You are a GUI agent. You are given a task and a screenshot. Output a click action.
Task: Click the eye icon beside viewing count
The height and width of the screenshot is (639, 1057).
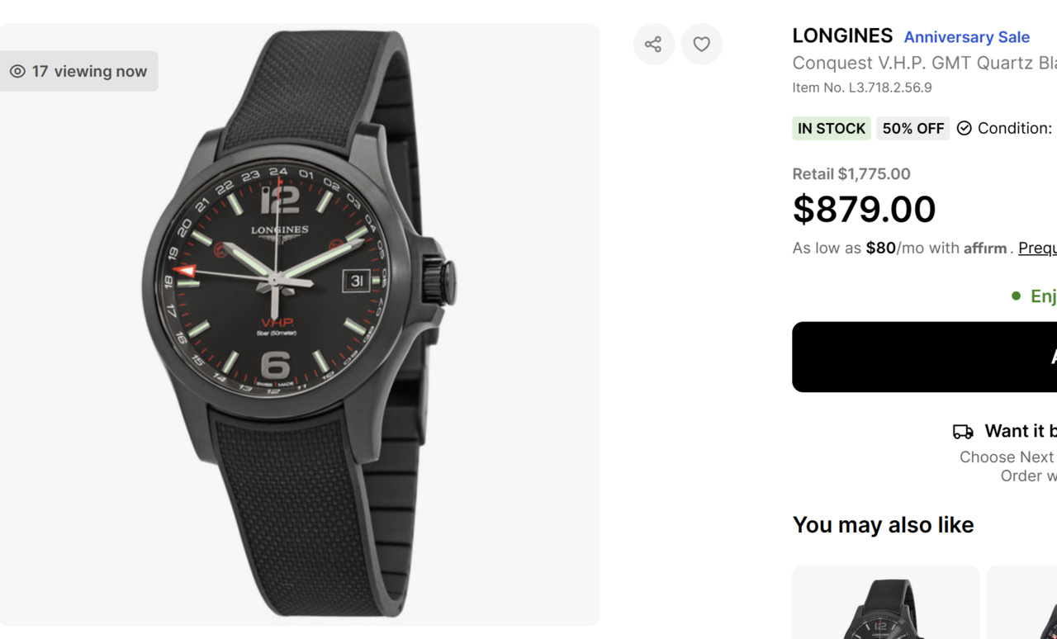17,72
